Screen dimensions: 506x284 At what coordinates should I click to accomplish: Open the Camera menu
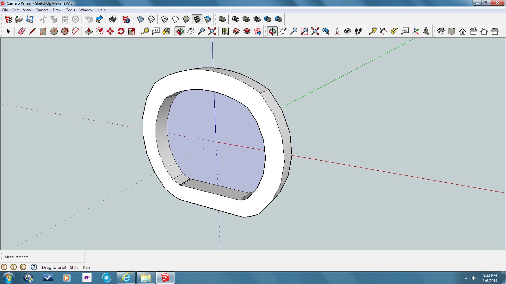tap(42, 10)
